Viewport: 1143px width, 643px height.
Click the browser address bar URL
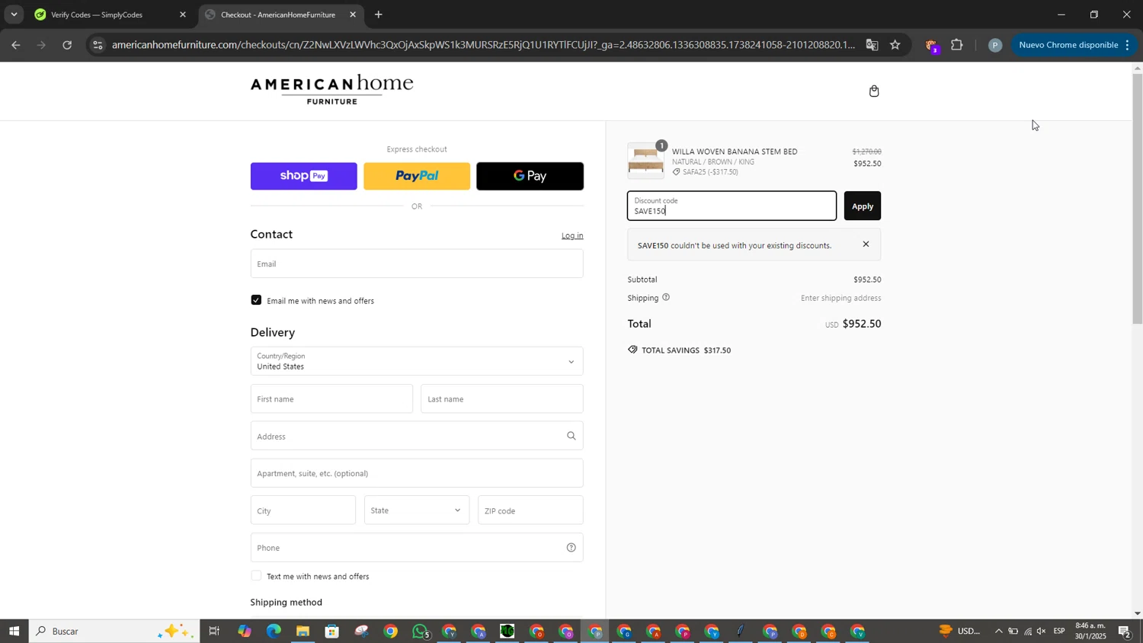click(x=483, y=45)
